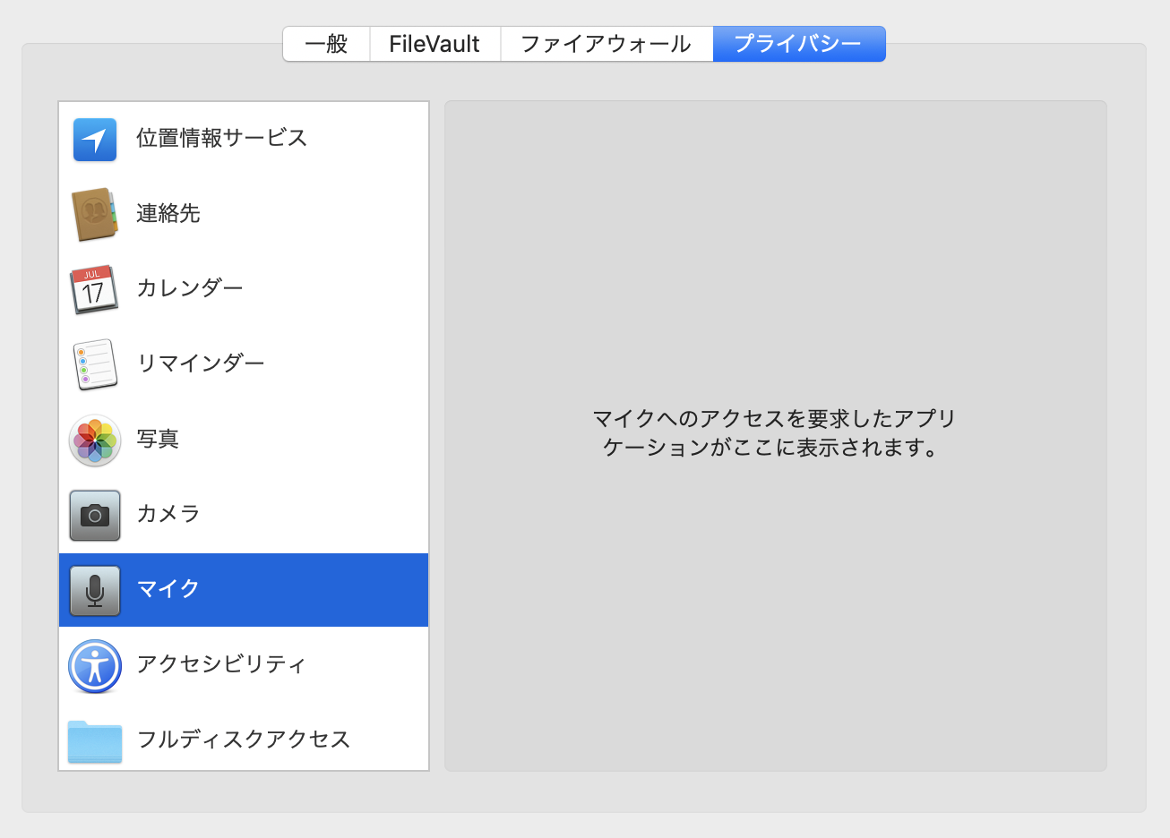Click the highlighted マイク label
This screenshot has height=838, width=1170.
(x=168, y=589)
